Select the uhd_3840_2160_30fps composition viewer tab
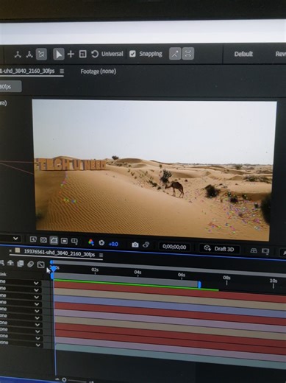286x383 pixels. click(x=27, y=71)
